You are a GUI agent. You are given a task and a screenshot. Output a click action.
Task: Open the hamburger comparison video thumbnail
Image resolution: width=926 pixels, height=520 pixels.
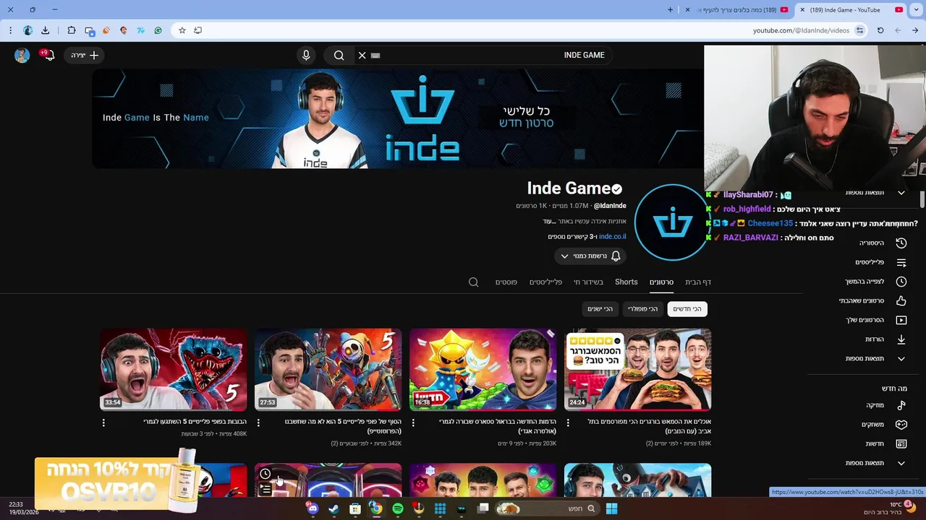(x=637, y=369)
